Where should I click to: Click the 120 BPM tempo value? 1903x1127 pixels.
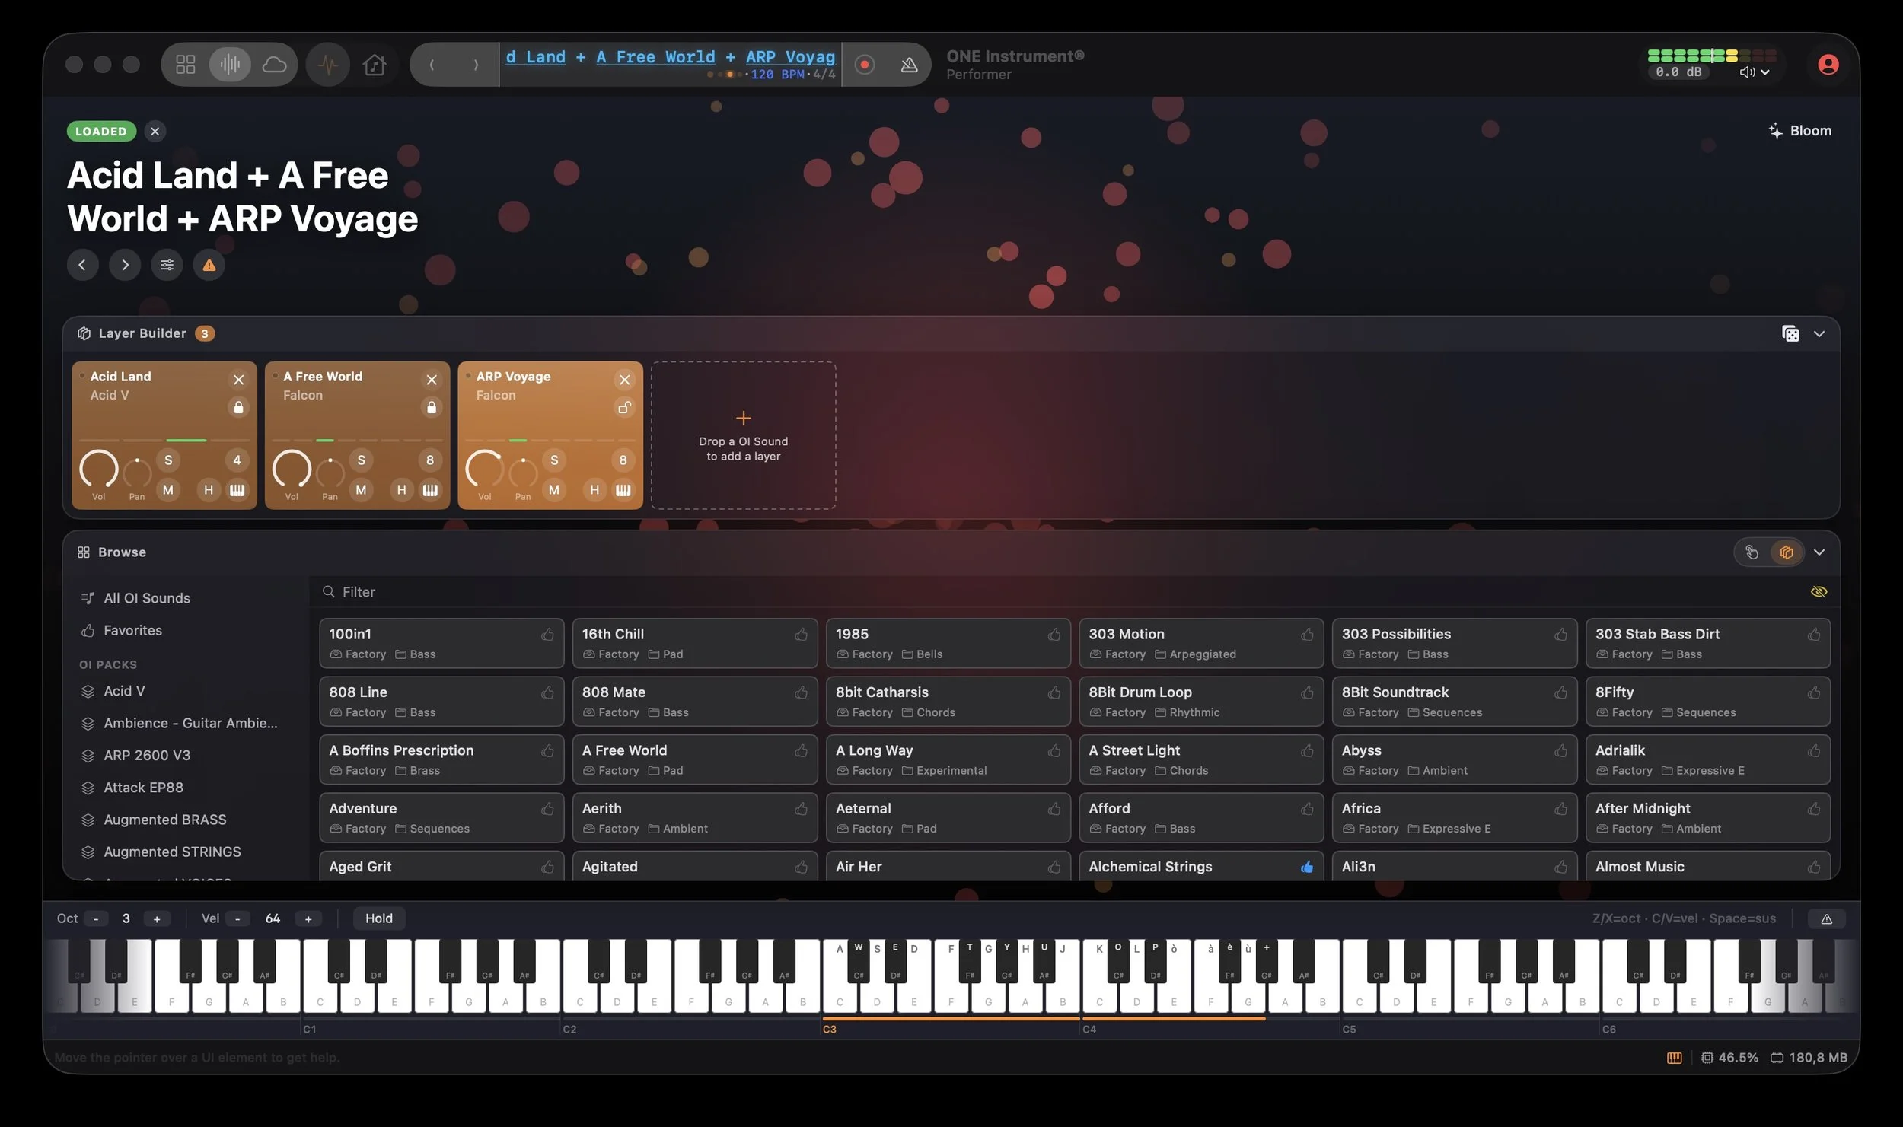click(777, 75)
